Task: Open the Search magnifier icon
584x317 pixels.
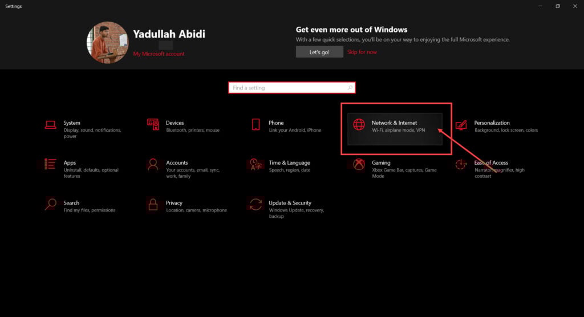Action: click(50, 204)
